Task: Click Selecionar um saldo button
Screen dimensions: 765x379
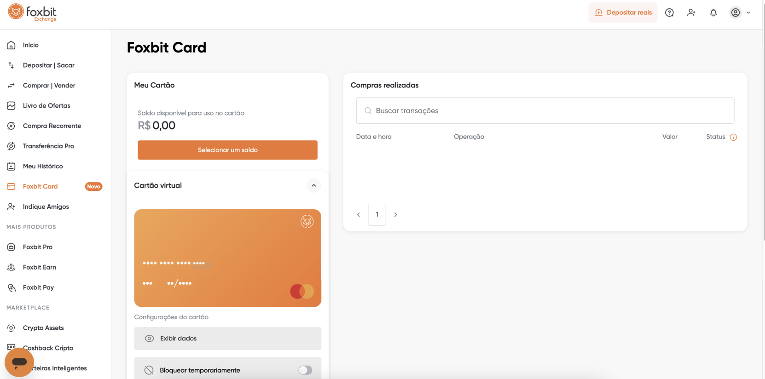Action: click(x=227, y=150)
